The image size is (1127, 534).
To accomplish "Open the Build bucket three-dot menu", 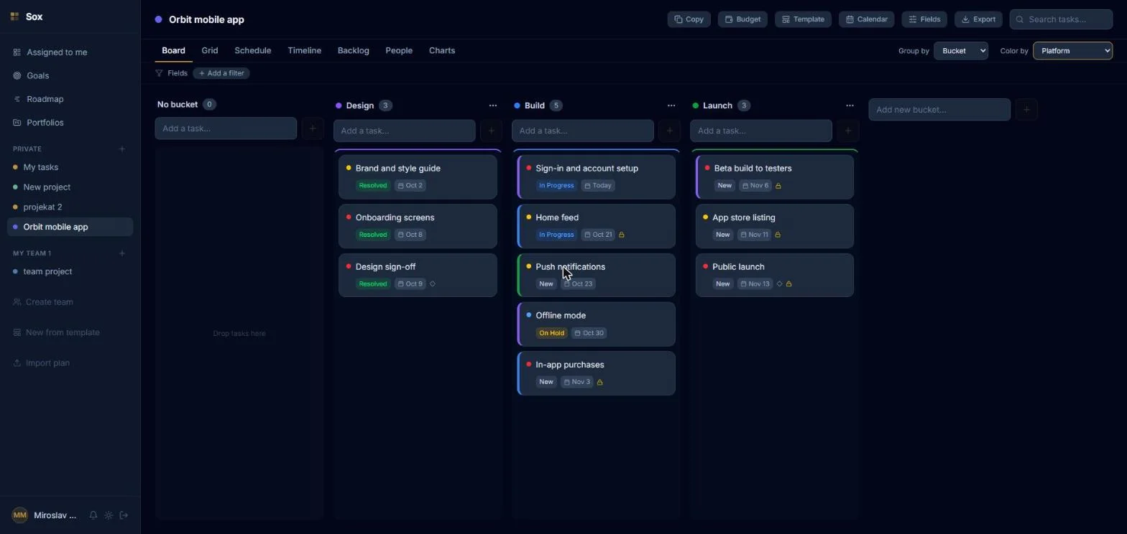I will [x=671, y=106].
